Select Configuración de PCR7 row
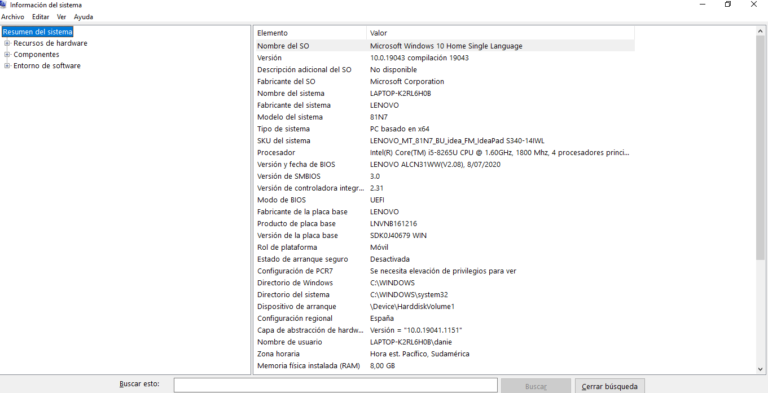 click(445, 271)
